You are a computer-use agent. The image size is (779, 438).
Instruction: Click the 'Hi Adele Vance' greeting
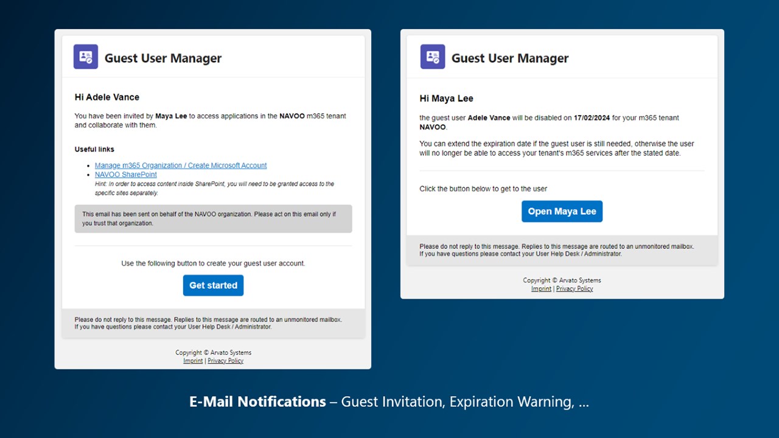[107, 97]
